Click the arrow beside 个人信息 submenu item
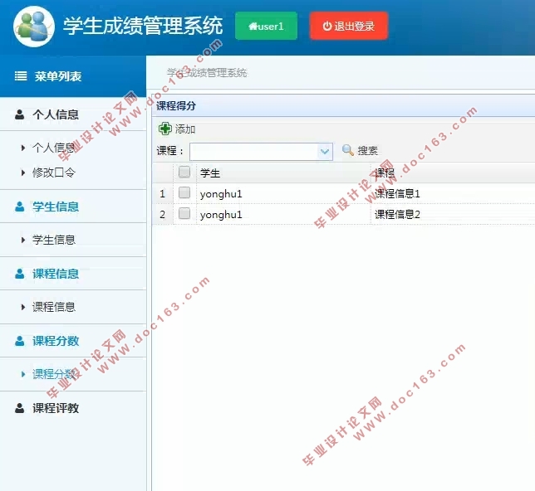 point(23,148)
